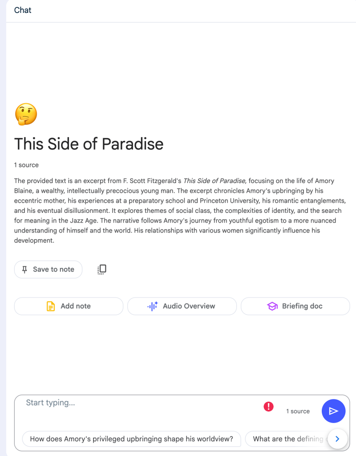The height and width of the screenshot is (456, 356).
Task: Click the red error alert icon
Action: [x=269, y=406]
